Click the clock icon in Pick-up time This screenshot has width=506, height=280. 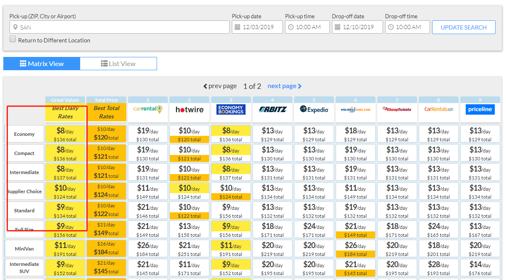tap(290, 27)
